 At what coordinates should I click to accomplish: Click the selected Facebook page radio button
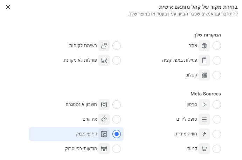click(117, 134)
